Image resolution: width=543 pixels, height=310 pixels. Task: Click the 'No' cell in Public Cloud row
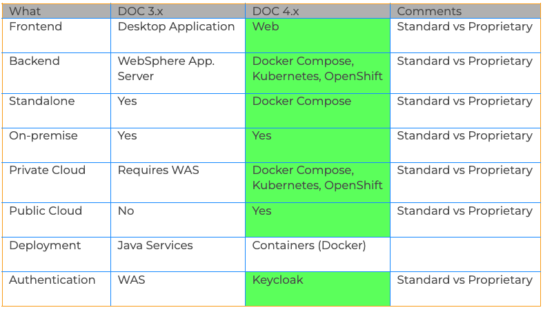click(178, 220)
